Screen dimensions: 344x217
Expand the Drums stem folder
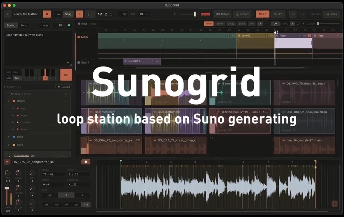(x=9, y=101)
